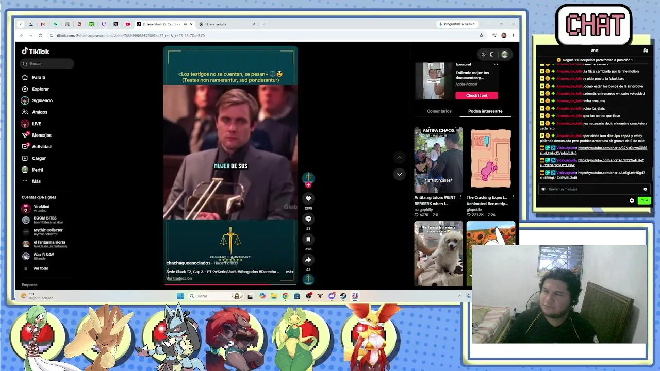Expand the video caption with más
Viewport: 660px width, 371px height.
pos(289,272)
